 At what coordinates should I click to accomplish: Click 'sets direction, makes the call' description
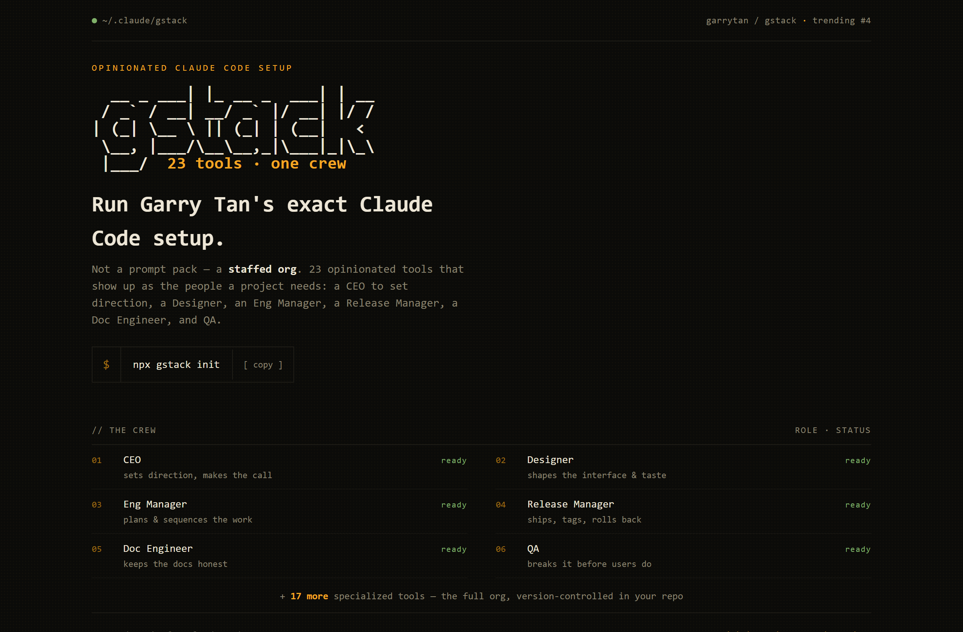point(198,476)
